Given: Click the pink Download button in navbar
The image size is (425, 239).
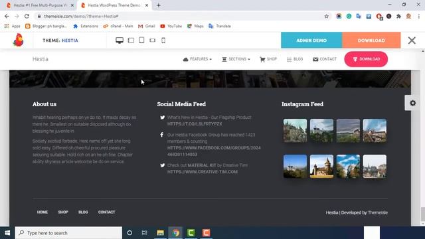Looking at the screenshot, I should 366,59.
